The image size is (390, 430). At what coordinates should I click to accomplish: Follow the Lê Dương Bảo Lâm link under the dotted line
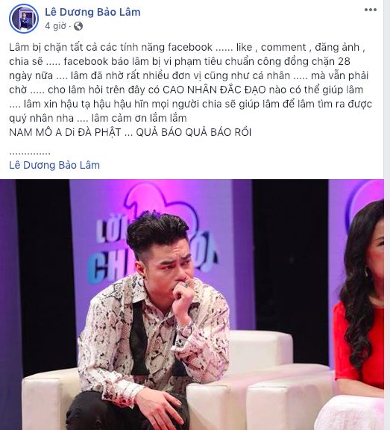click(x=54, y=165)
